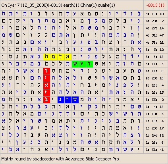Select verse reference 5: 11: 4
Screen dimensions: 168x164
[154, 64]
